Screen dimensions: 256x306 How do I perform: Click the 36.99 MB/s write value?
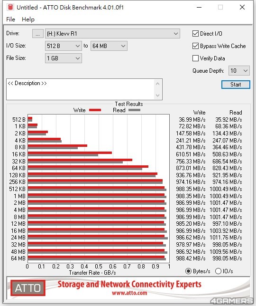(x=192, y=119)
